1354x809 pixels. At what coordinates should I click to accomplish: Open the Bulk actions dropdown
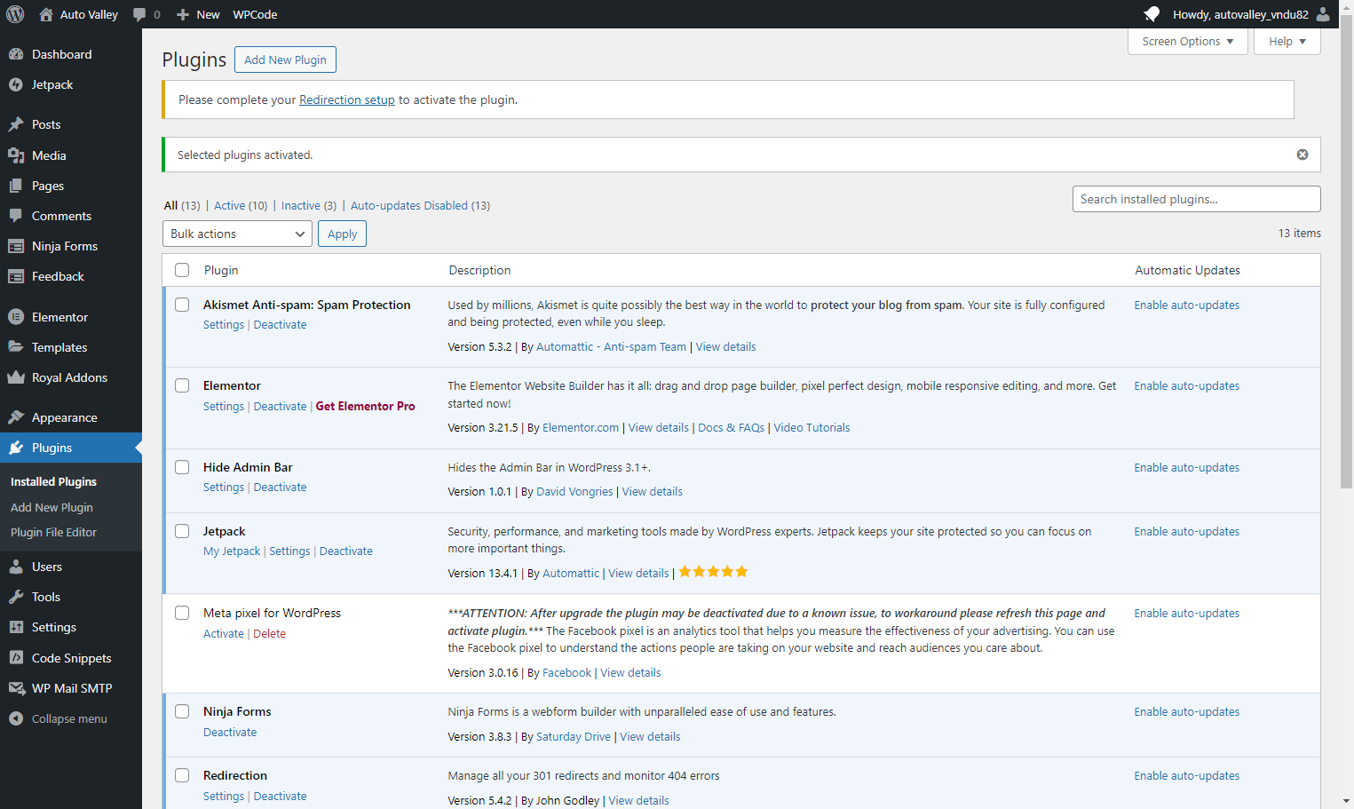click(237, 234)
